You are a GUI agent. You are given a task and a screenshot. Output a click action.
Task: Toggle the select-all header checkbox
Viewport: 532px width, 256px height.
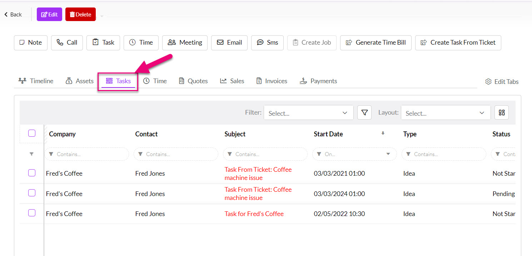tap(32, 133)
